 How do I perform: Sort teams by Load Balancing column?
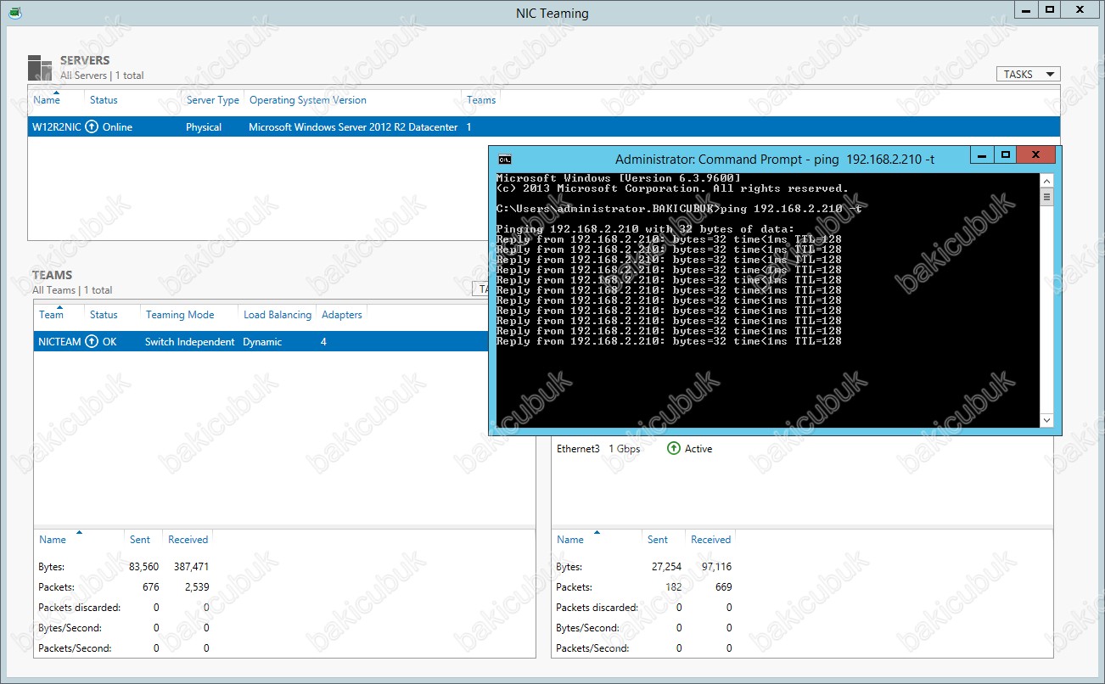(278, 315)
